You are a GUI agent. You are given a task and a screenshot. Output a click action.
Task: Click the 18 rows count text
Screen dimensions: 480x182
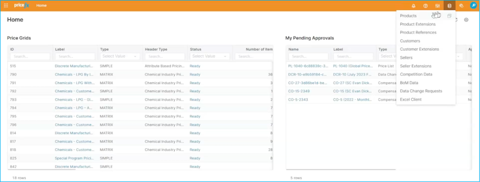(19, 178)
